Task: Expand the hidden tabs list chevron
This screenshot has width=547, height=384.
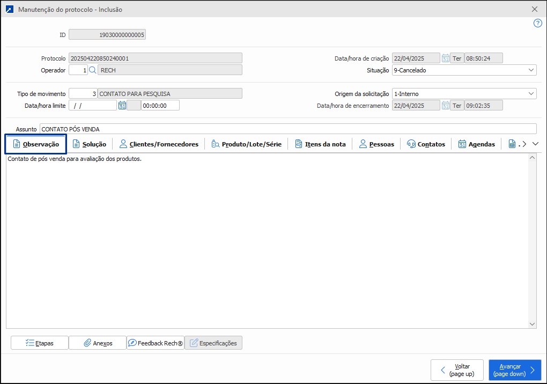Action: [535, 144]
